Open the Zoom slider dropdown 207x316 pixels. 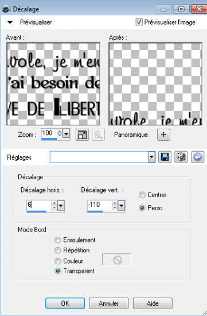click(x=66, y=133)
